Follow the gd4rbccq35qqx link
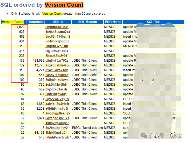 coord(57,41)
